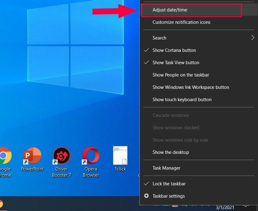Click Show the desktop menu entry

[x=171, y=152]
